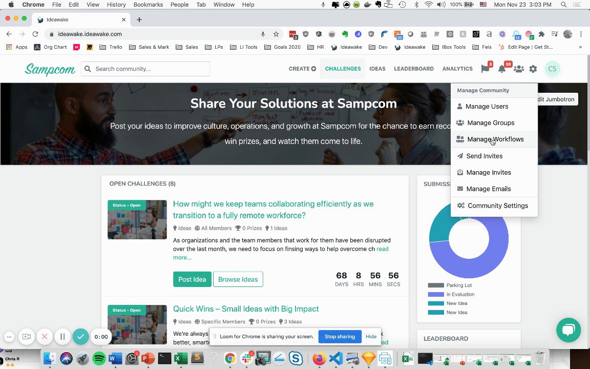590x369 pixels.
Task: Go to the CHALLENGES tab
Action: coord(343,69)
